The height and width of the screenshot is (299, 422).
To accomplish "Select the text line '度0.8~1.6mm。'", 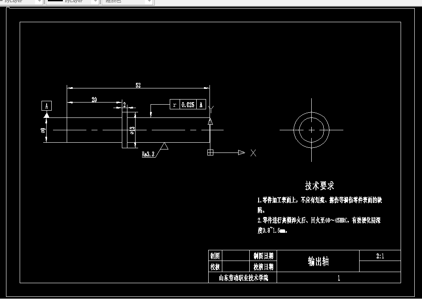I will (272, 230).
